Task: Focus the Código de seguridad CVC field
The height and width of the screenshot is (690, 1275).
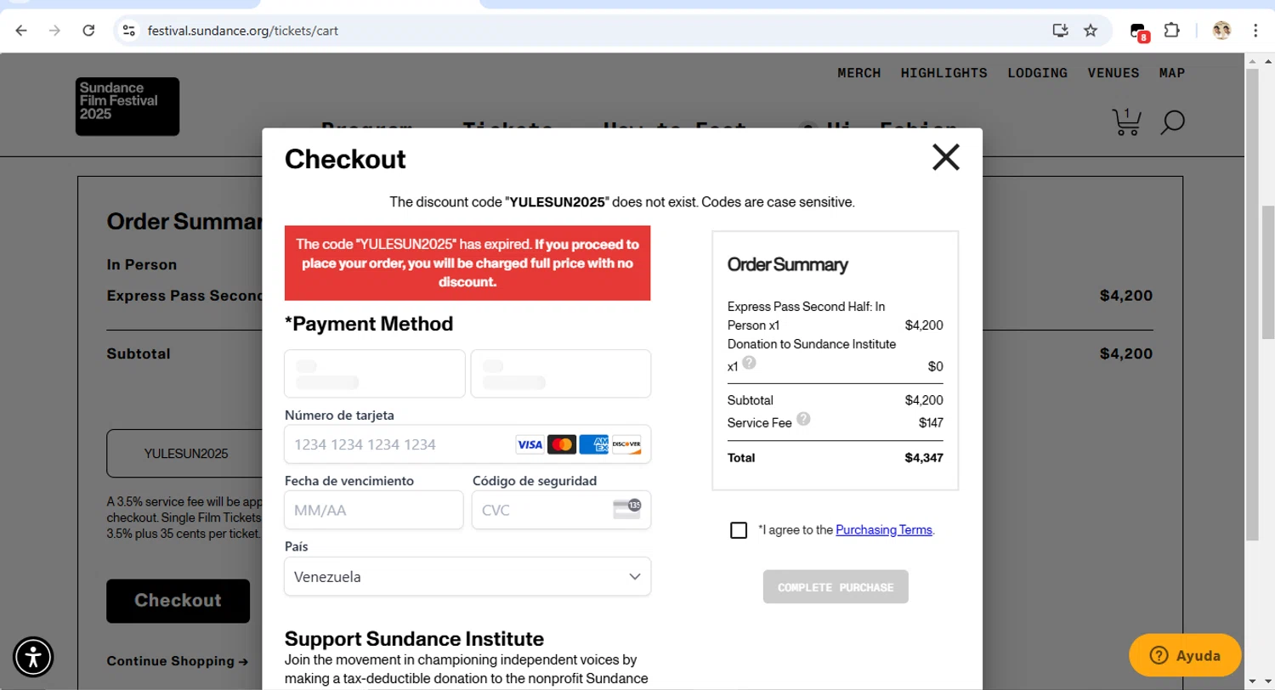Action: coord(561,510)
